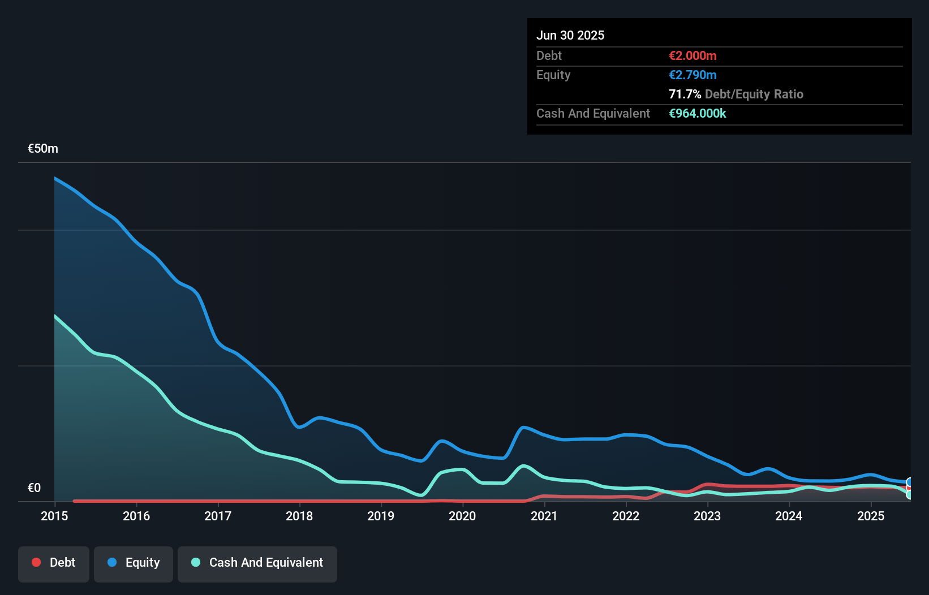Hide the Debt line via its legend
This screenshot has width=929, height=595.
tap(53, 563)
